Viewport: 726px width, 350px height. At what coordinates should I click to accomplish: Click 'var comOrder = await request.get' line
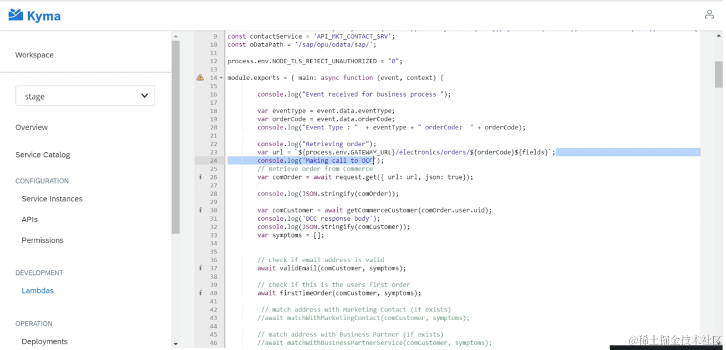tap(365, 177)
